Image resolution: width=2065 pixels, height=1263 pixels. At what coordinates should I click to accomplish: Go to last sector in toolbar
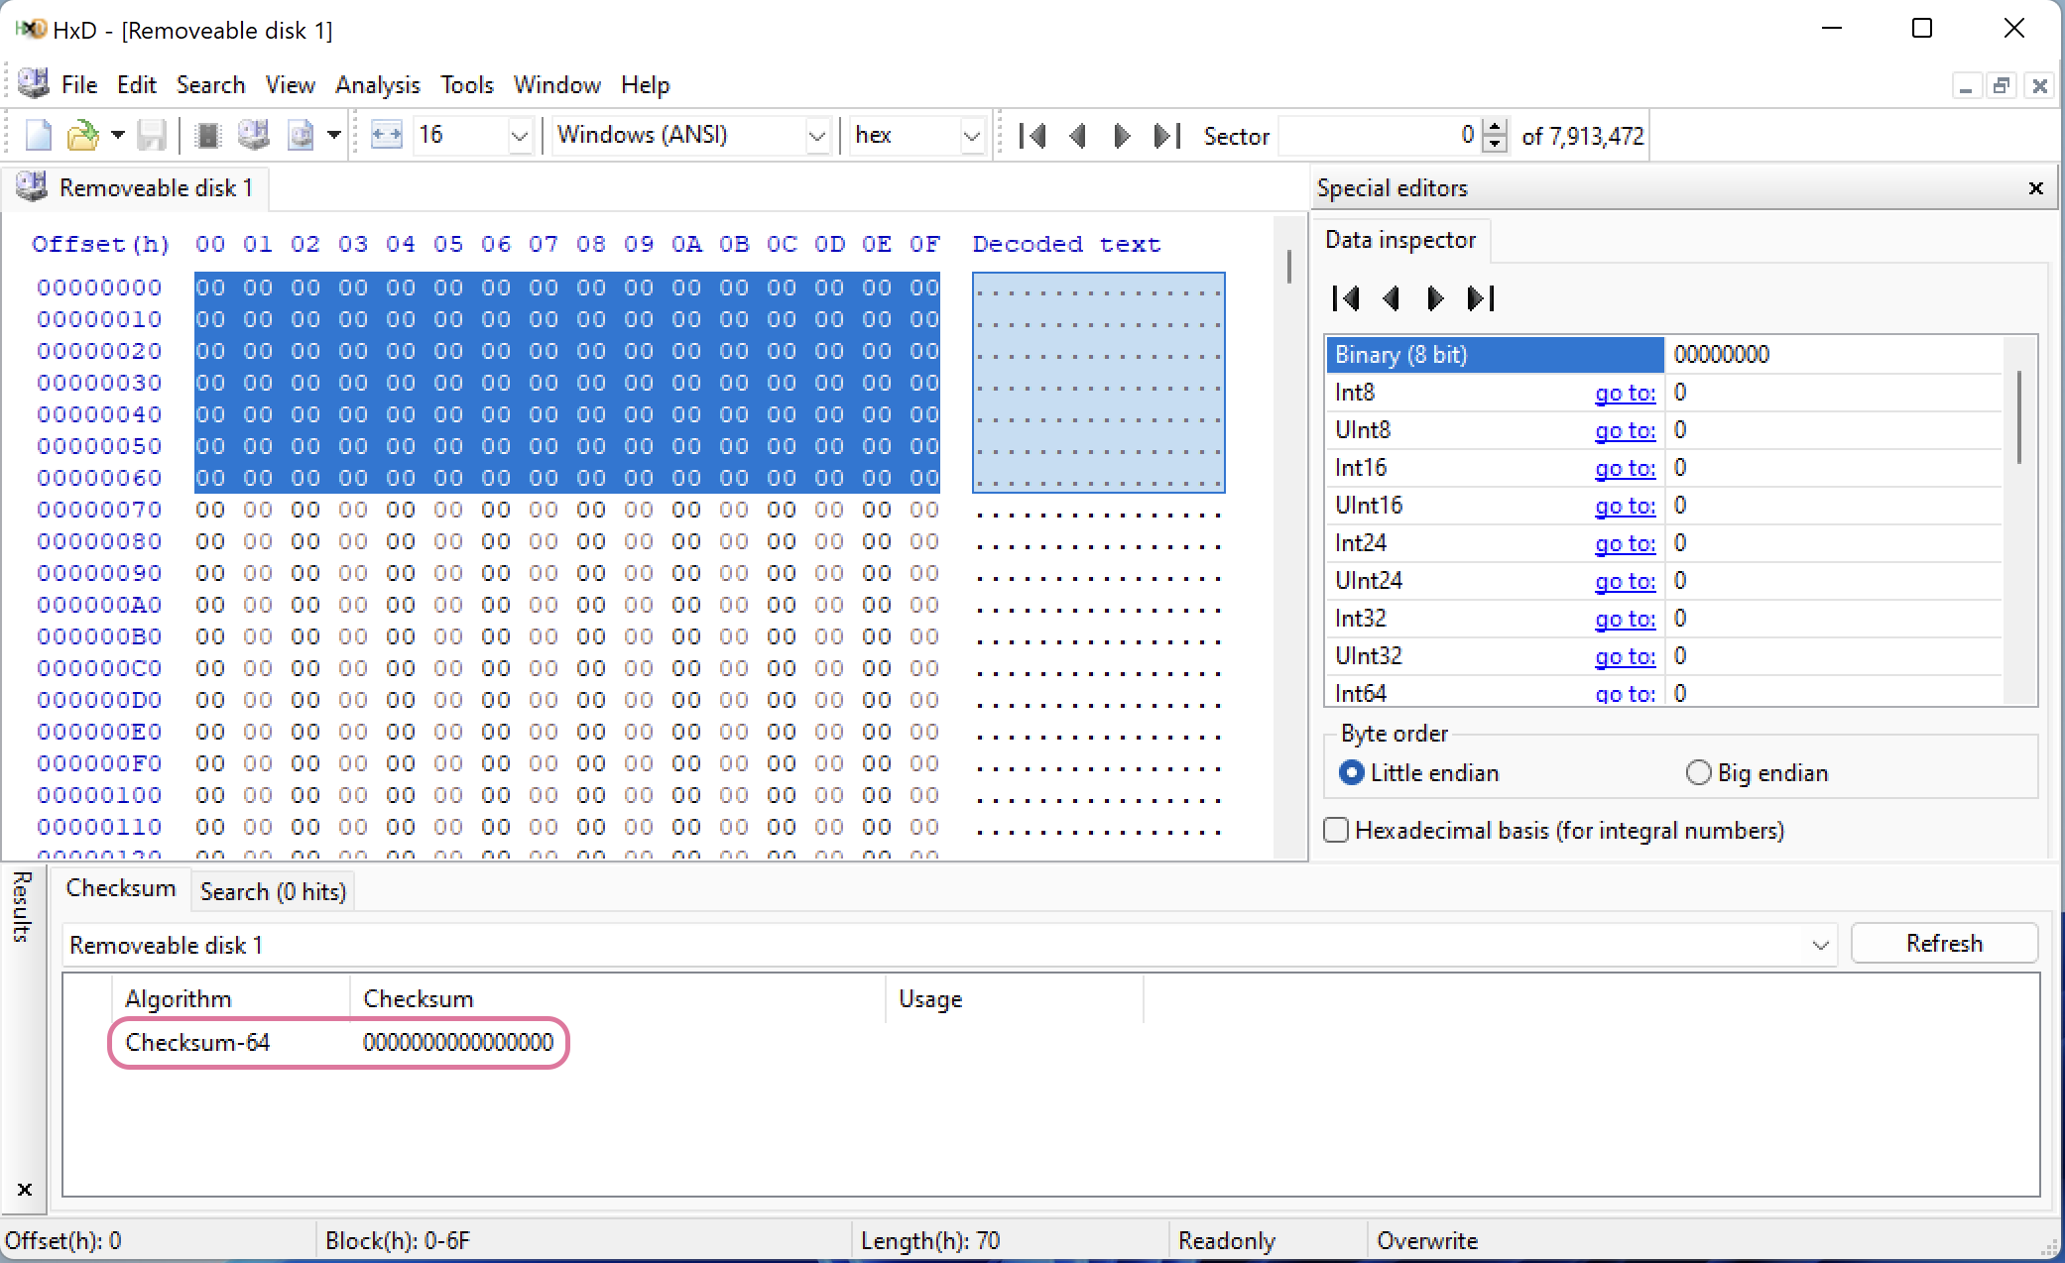[x=1167, y=136]
